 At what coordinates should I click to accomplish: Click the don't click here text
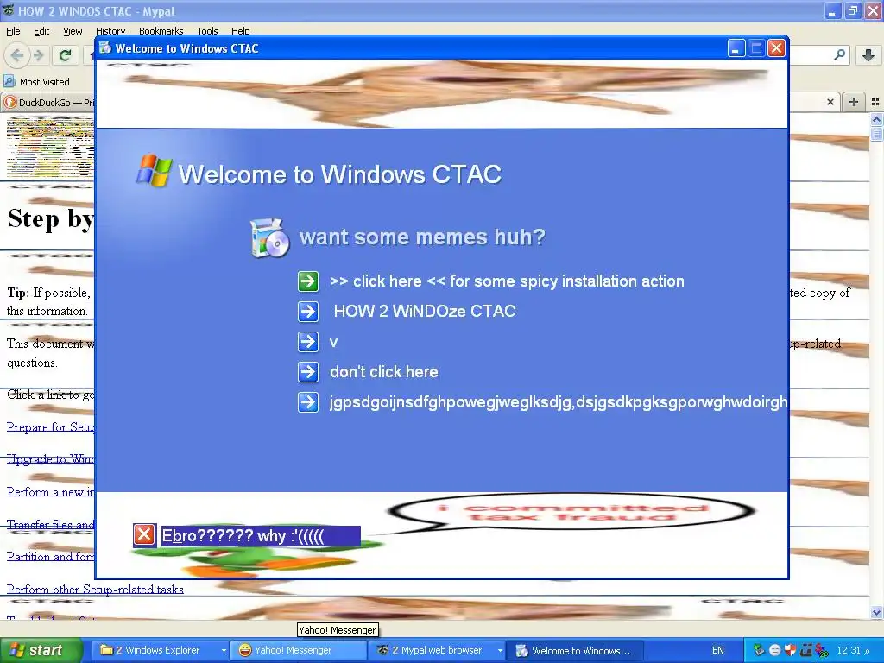coord(383,371)
